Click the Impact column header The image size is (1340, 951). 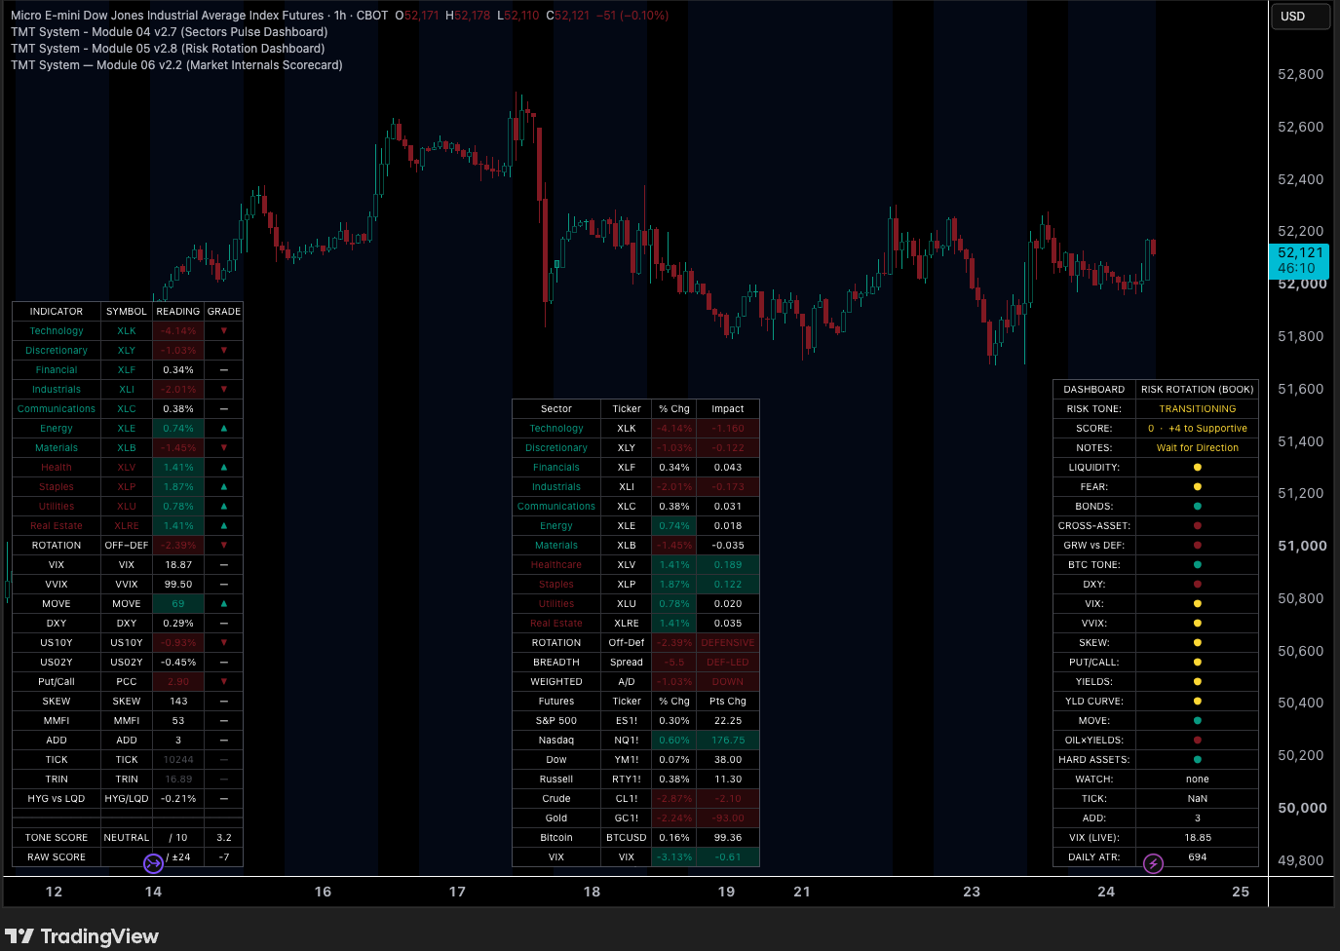coord(728,409)
